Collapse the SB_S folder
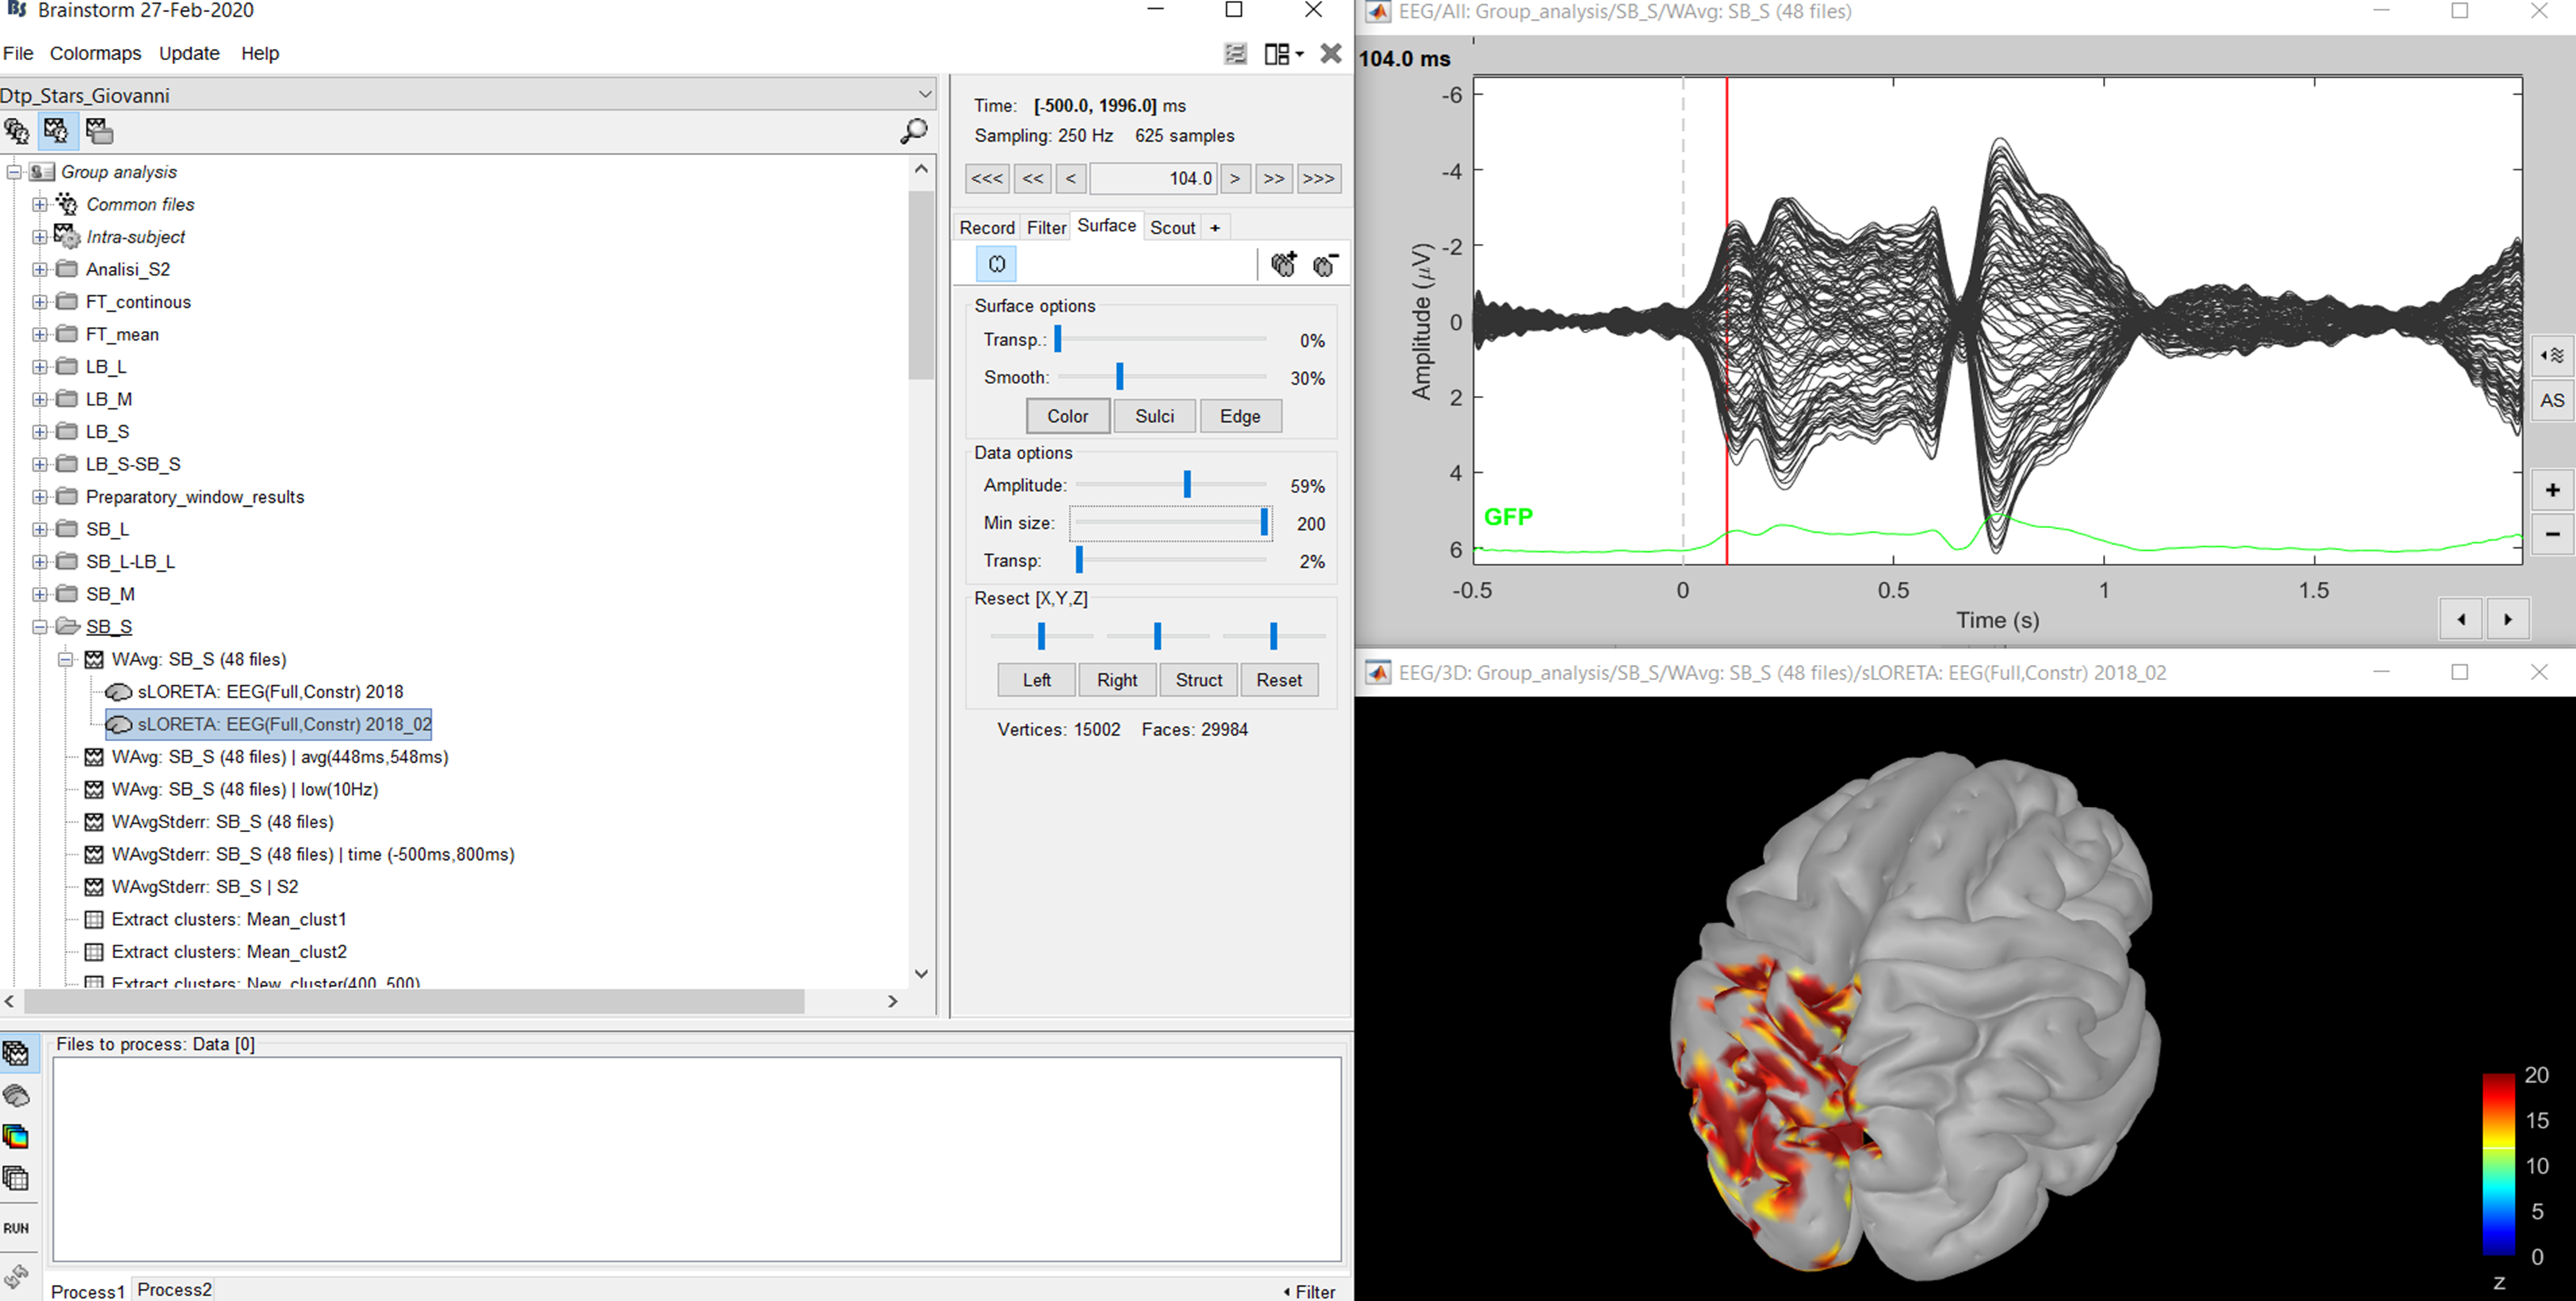The height and width of the screenshot is (1301, 2576). pos(40,626)
